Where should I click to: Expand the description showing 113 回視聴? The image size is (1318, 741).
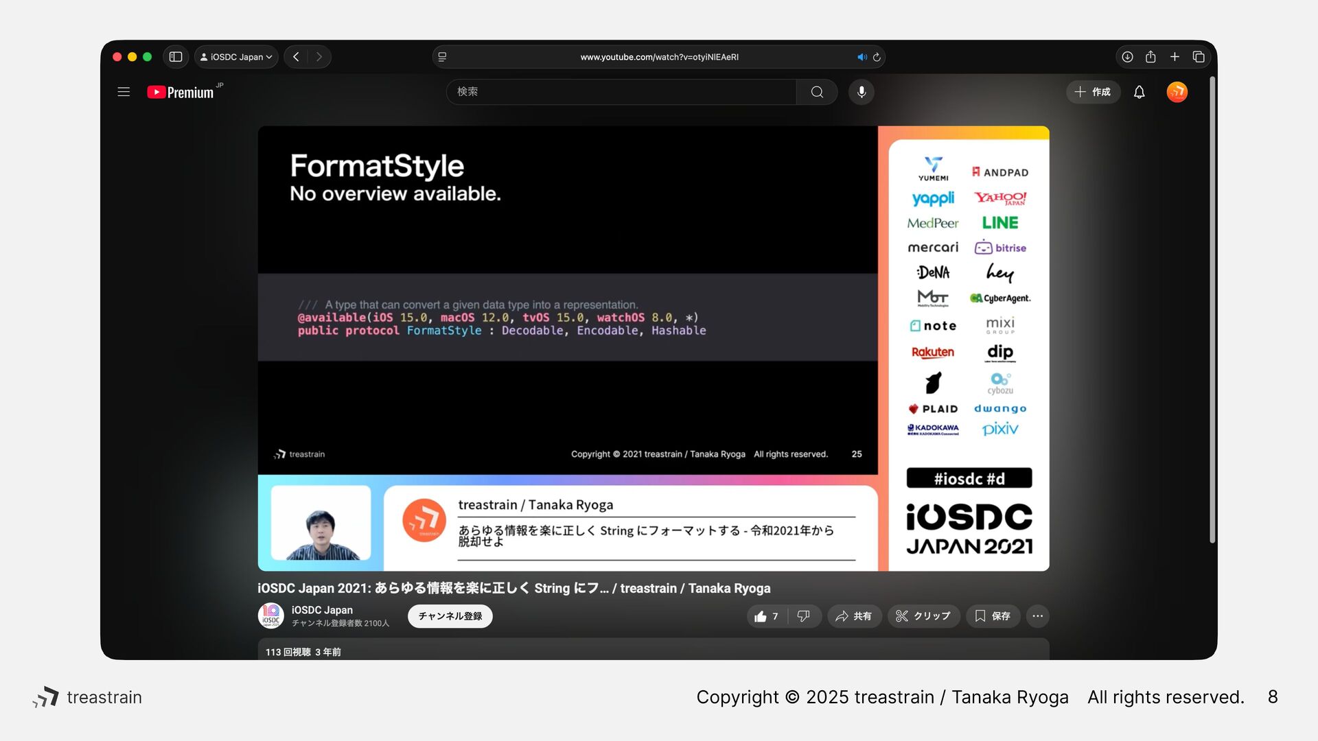pos(654,650)
